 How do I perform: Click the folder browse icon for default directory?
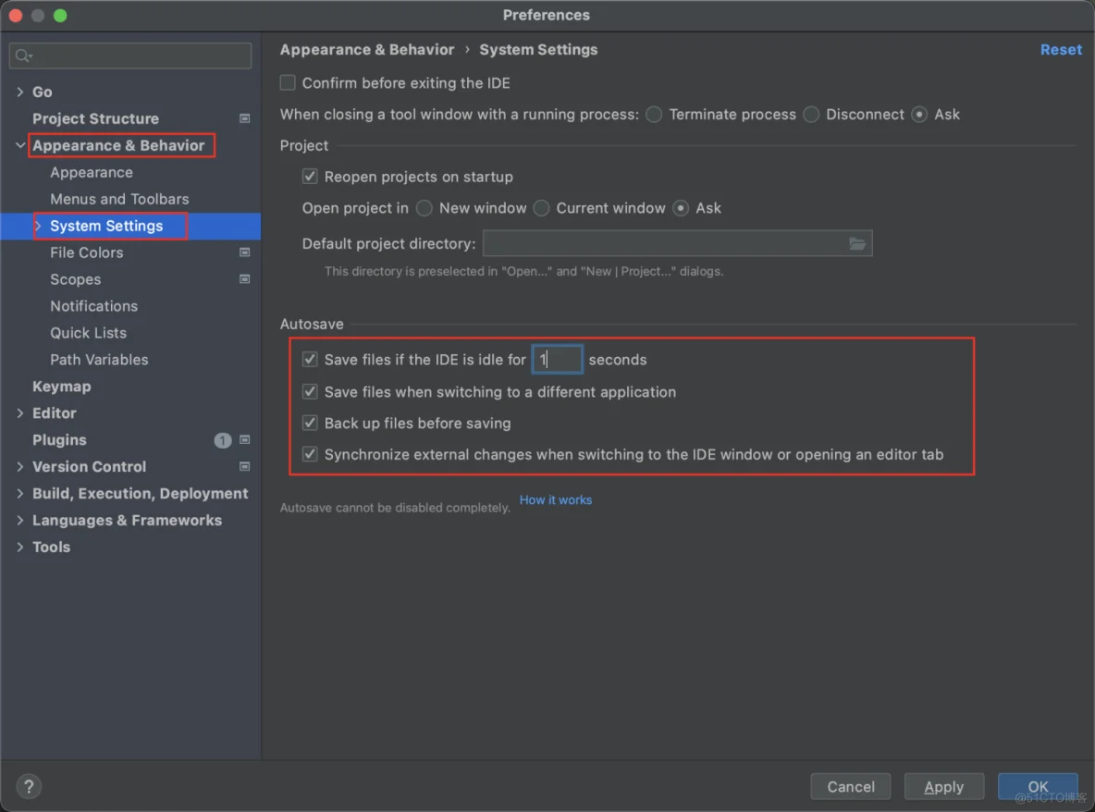point(857,244)
